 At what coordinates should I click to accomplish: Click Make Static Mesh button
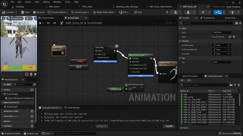point(104,12)
